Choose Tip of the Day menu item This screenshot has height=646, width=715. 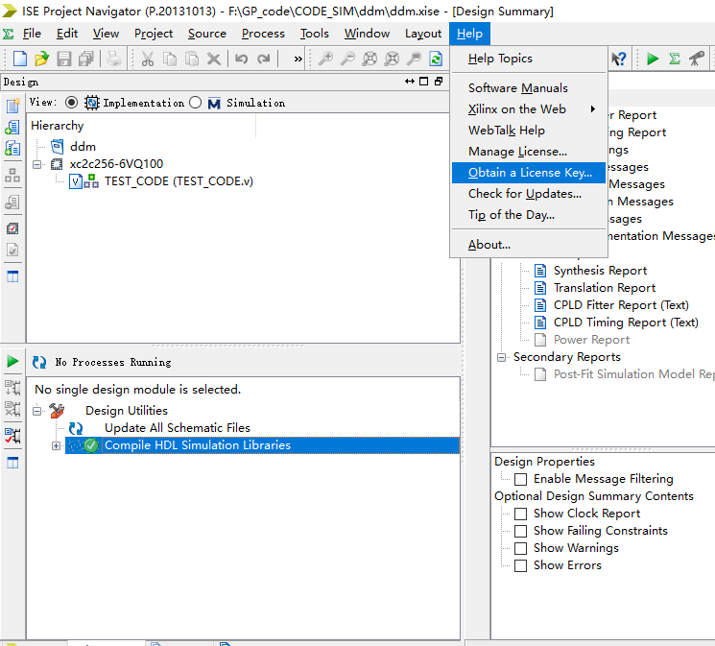click(x=529, y=215)
